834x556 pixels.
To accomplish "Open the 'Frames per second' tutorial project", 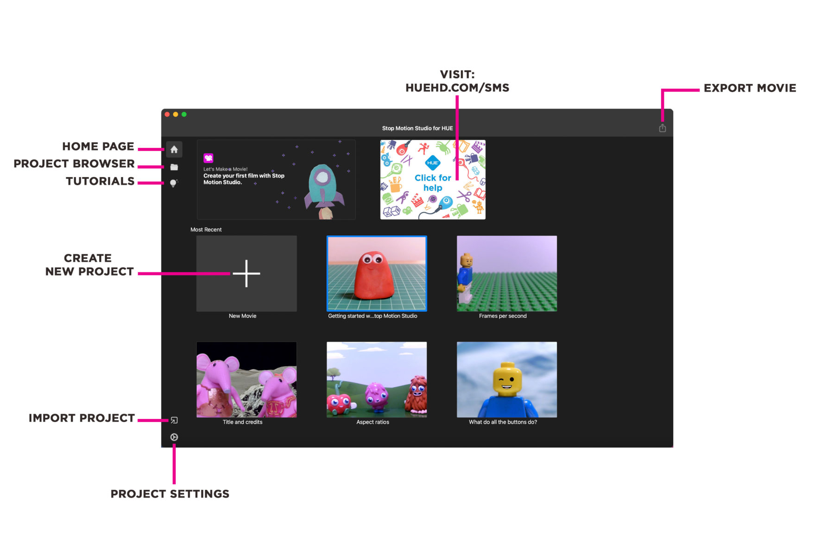I will click(x=506, y=273).
